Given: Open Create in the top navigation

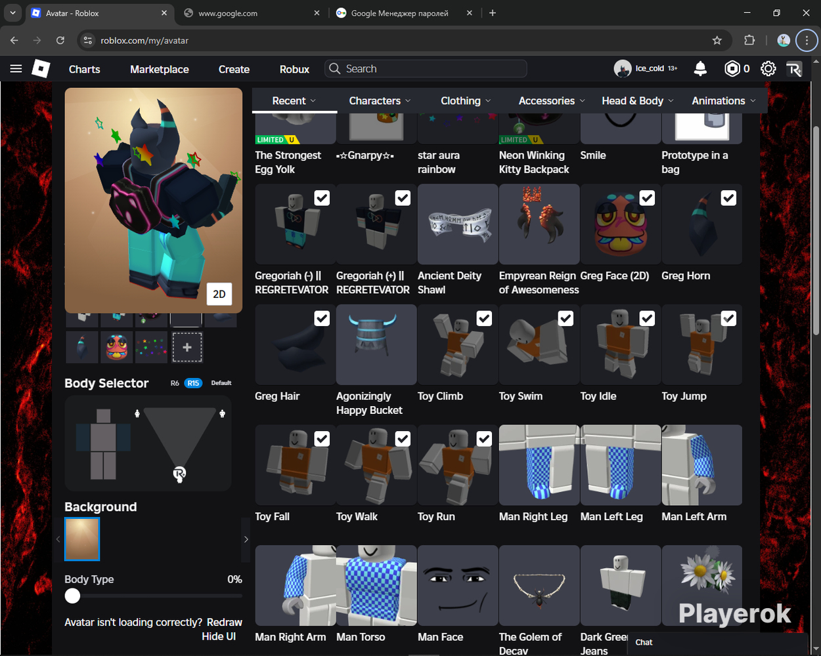Looking at the screenshot, I should click(234, 69).
